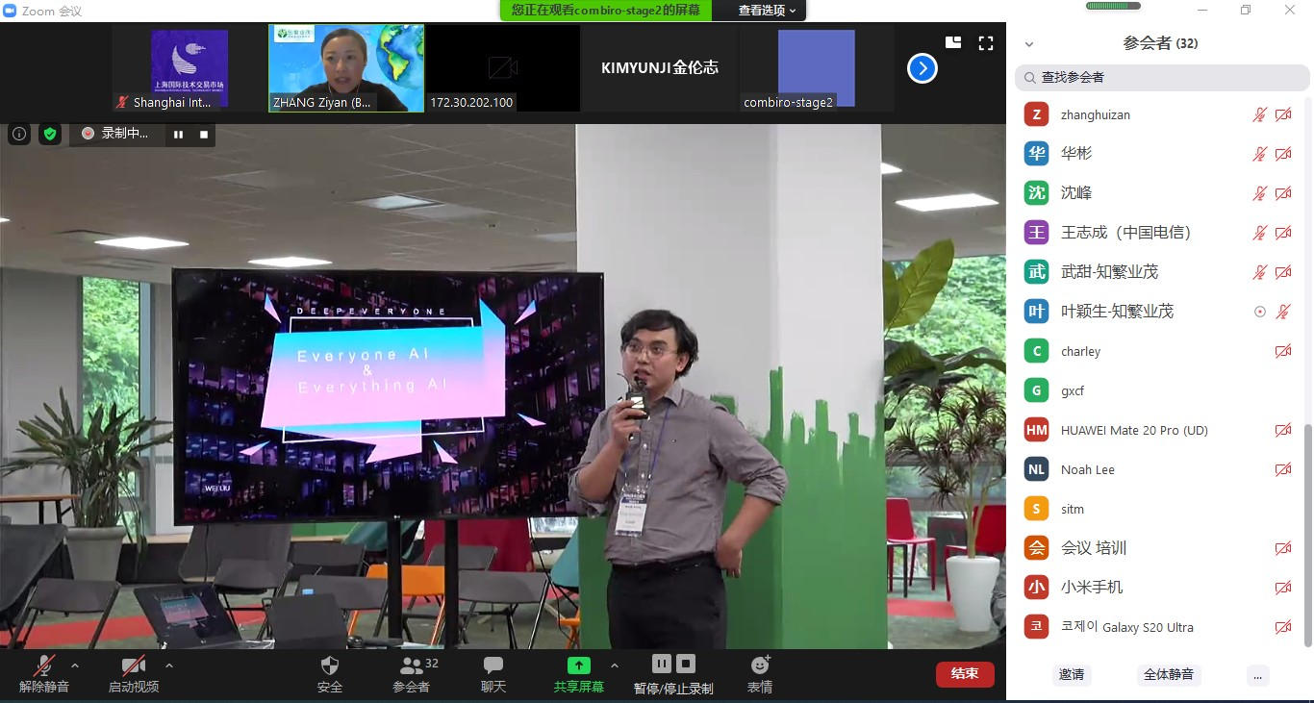Screen dimensions: 1314x703
Task: Enter full screen mode icon
Action: click(x=986, y=43)
